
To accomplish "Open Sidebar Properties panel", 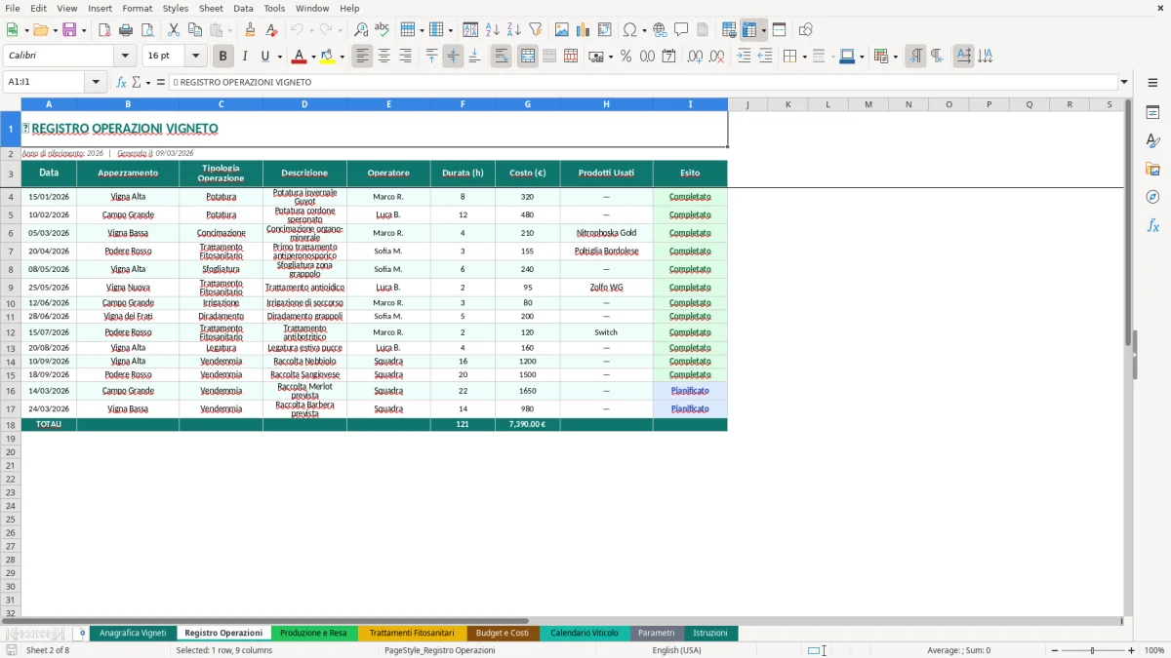I will [1152, 112].
